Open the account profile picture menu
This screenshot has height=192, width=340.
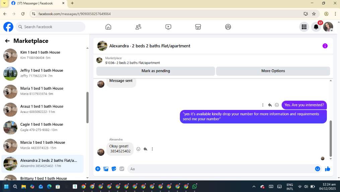(x=328, y=27)
